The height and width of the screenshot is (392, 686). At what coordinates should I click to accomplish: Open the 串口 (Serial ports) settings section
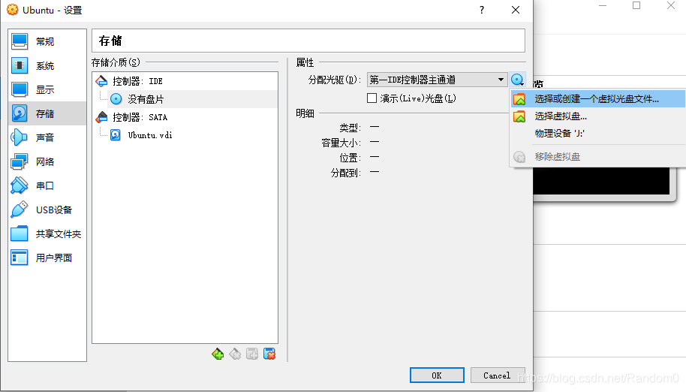coord(47,186)
